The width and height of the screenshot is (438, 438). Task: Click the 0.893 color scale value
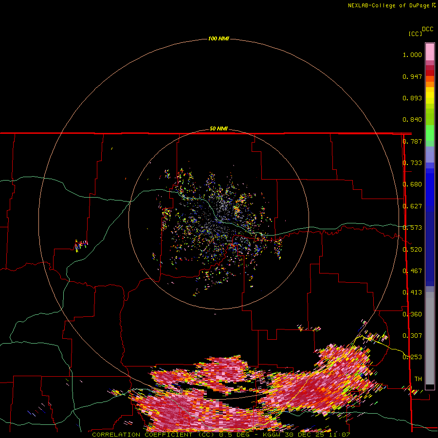(x=412, y=98)
